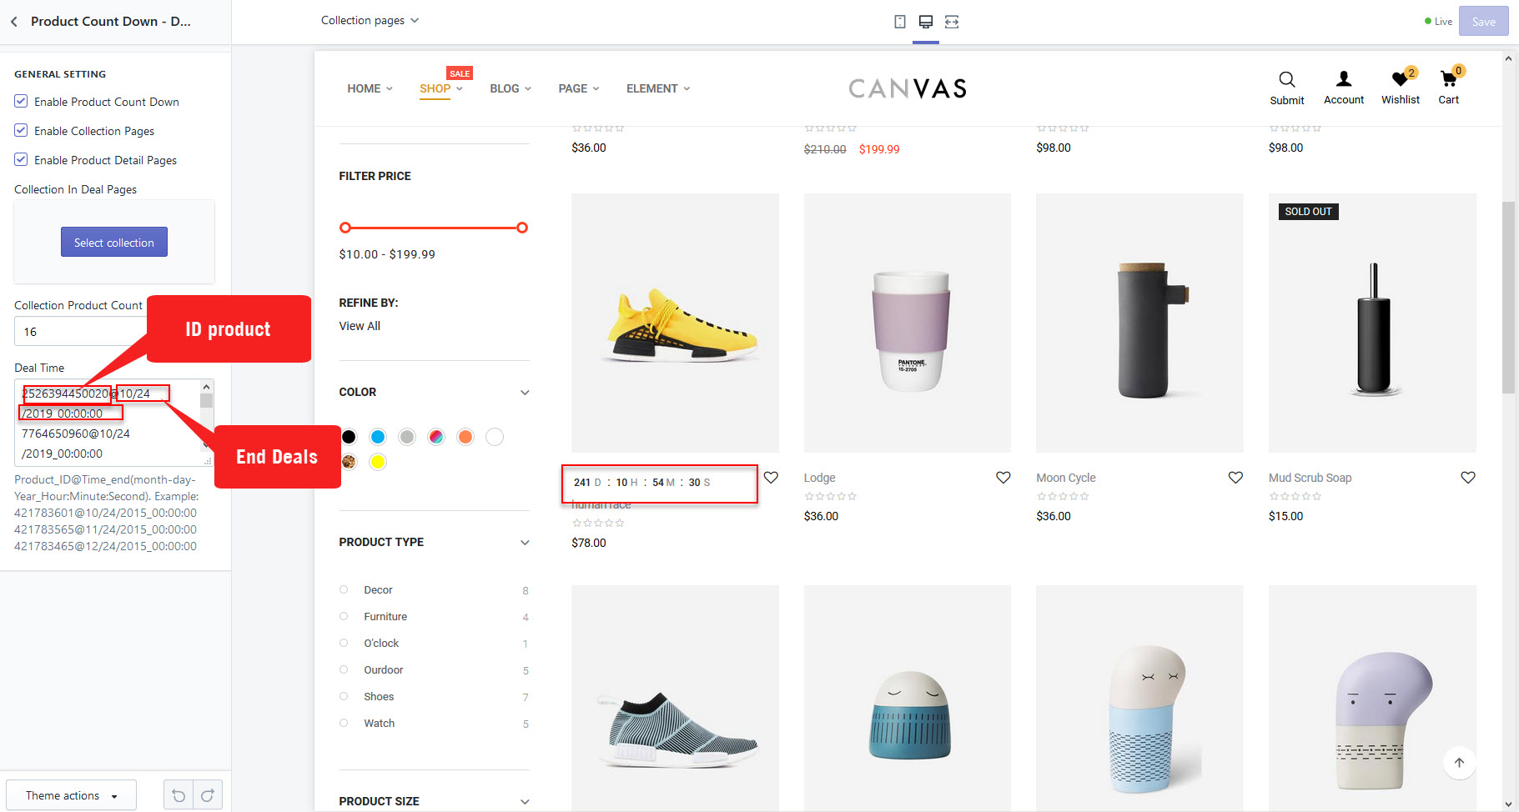Collapse the COLOR filter section
This screenshot has width=1519, height=812.
[x=525, y=393]
